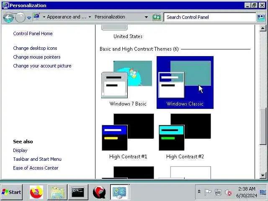This screenshot has height=201, width=268.
Task: Click the network tray icon
Action: [218, 193]
